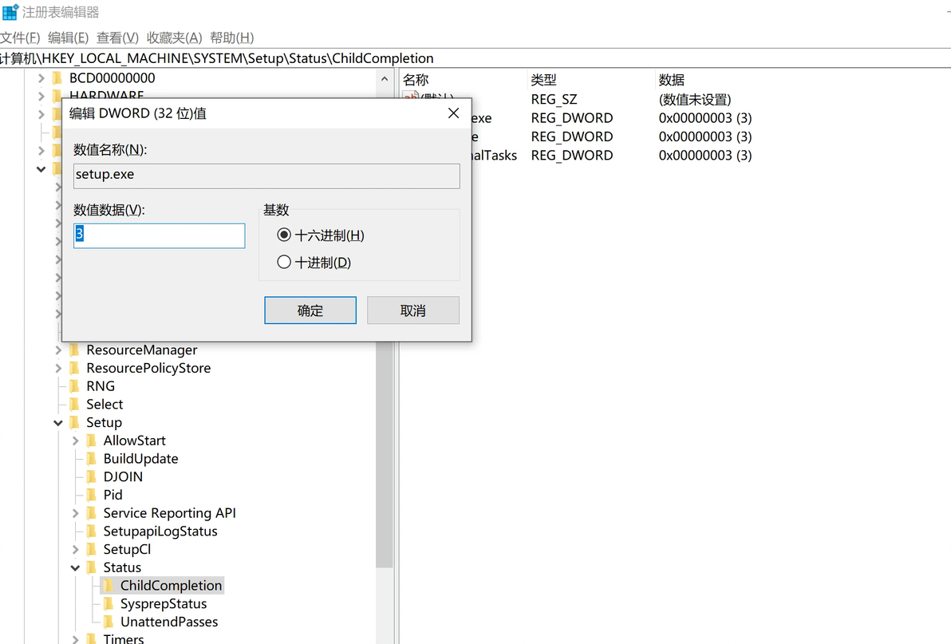The image size is (951, 644).
Task: Open the 文件(F) menu
Action: pos(20,38)
